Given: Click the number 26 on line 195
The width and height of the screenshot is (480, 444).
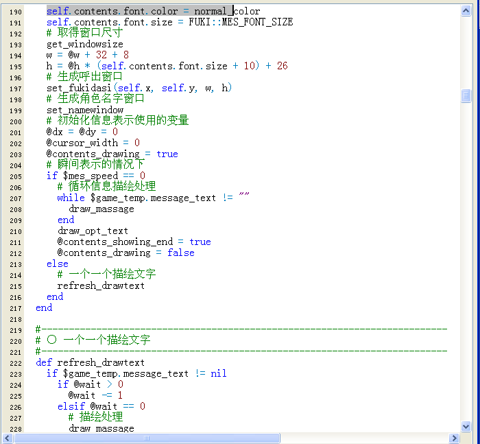Looking at the screenshot, I should click(283, 66).
